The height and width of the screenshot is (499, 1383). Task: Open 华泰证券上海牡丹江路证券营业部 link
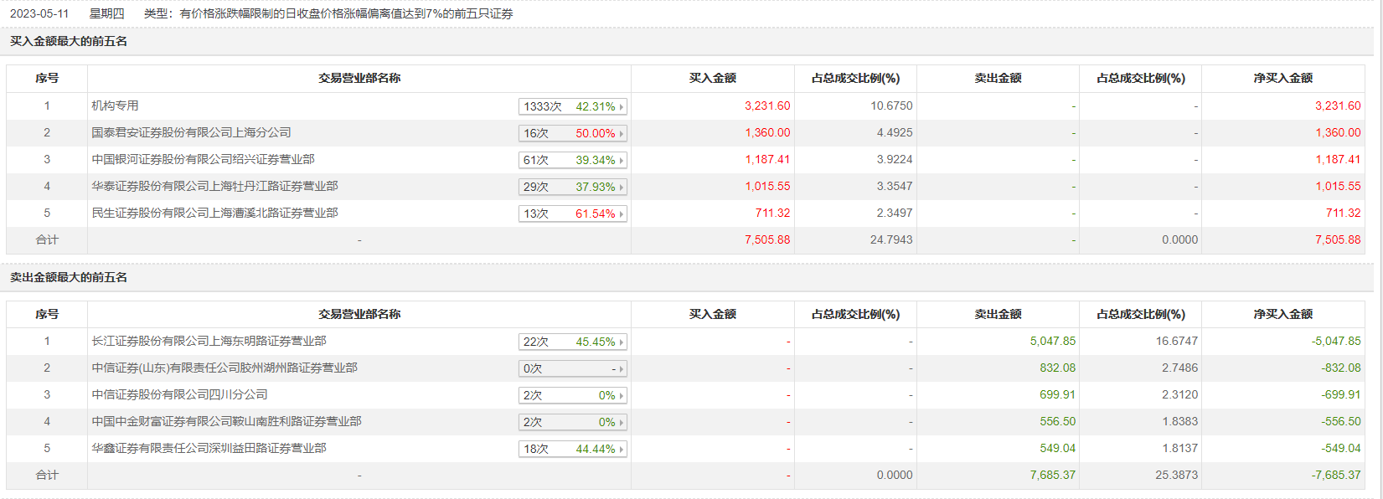click(214, 186)
